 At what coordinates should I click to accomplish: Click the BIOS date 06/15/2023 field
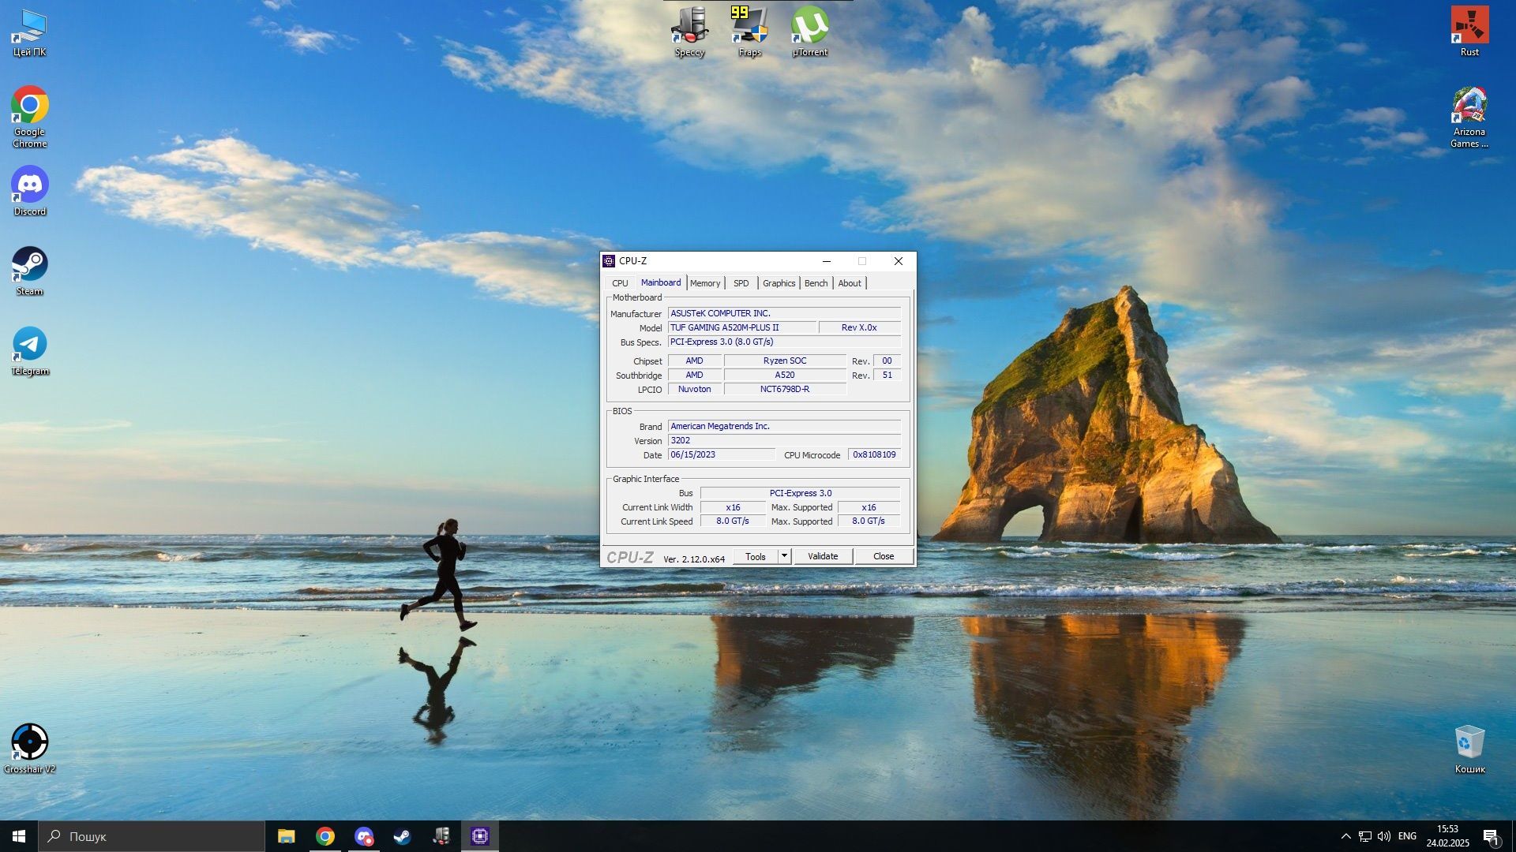(722, 454)
